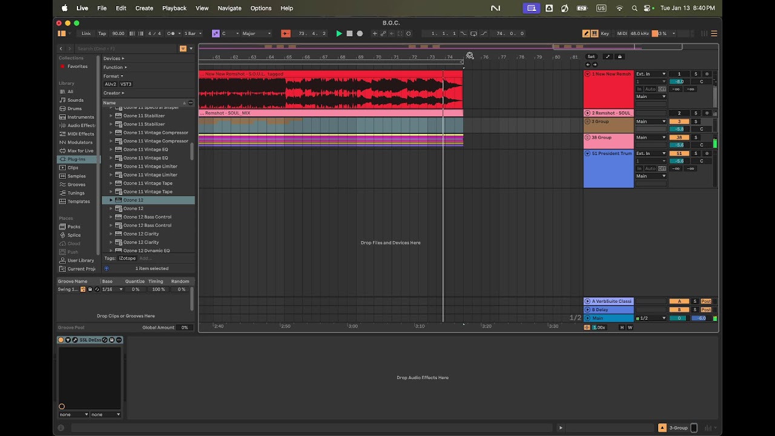Toggle track 38 Group activator button

click(679, 137)
